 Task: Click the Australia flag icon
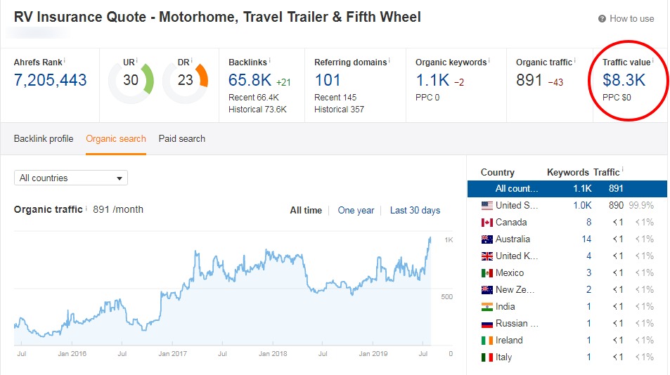coord(487,239)
